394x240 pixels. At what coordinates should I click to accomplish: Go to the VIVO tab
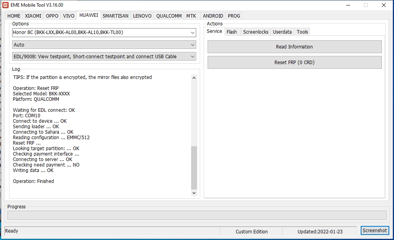click(x=69, y=16)
